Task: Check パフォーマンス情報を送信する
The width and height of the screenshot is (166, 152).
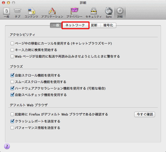Action: click(12, 128)
